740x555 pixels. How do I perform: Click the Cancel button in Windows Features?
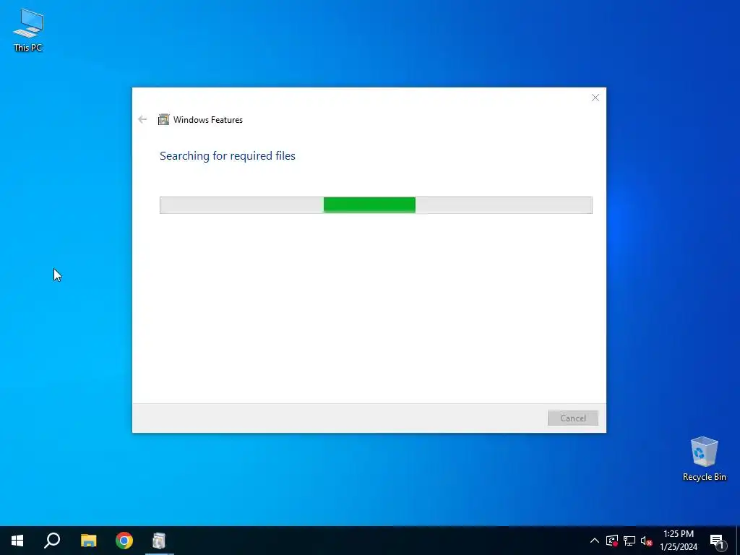573,418
